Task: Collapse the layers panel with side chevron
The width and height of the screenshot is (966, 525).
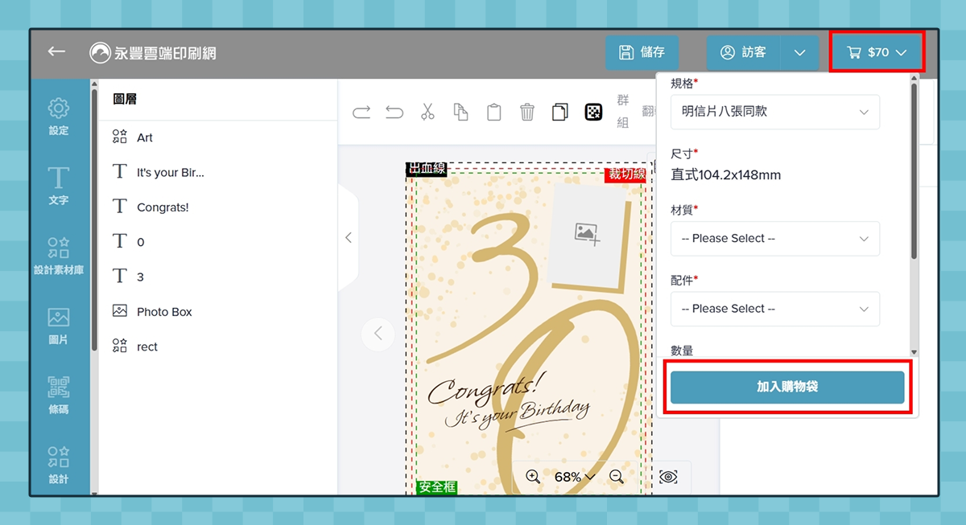Action: pos(348,238)
